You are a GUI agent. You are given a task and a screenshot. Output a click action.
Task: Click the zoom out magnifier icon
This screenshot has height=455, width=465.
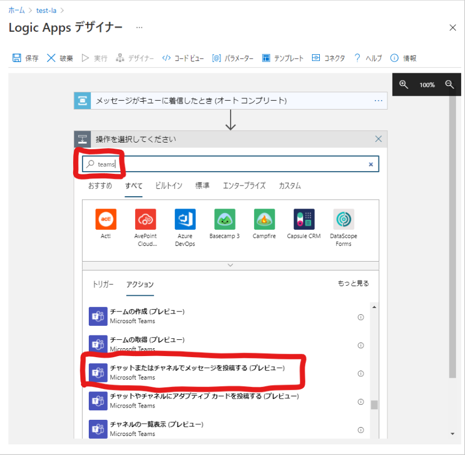449,84
